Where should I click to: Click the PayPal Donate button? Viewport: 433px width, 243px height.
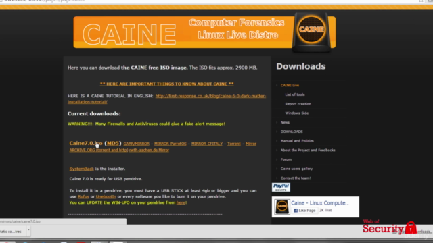click(x=281, y=188)
